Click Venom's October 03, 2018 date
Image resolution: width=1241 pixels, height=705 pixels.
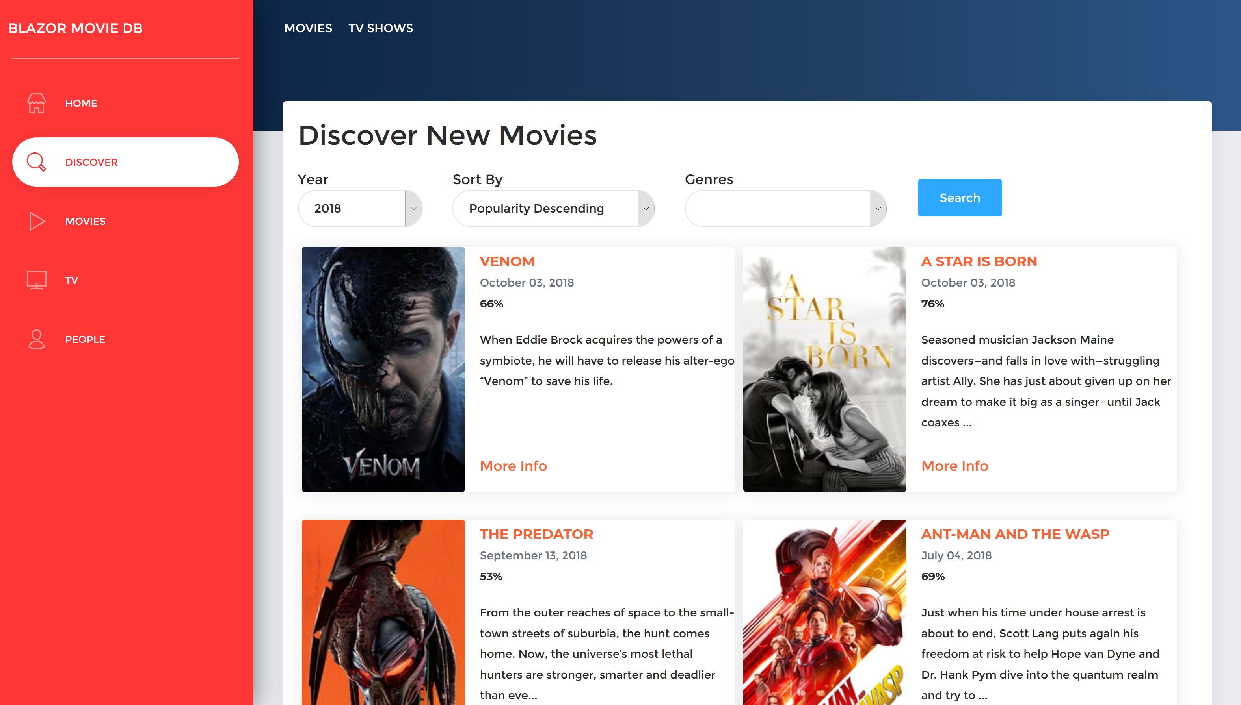pyautogui.click(x=527, y=283)
